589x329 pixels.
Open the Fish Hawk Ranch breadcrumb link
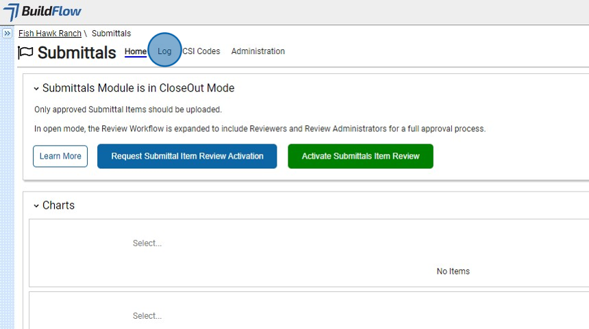(x=50, y=34)
